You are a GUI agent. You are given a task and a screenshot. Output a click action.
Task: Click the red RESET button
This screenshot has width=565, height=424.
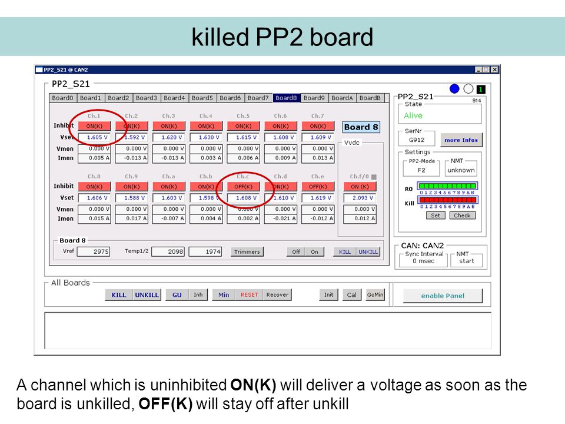pos(250,295)
